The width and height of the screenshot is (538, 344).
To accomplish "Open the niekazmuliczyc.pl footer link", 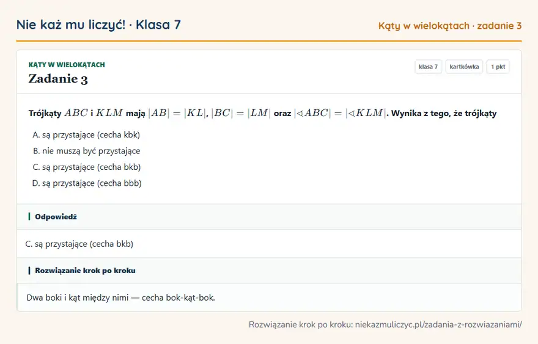I will click(x=438, y=324).
